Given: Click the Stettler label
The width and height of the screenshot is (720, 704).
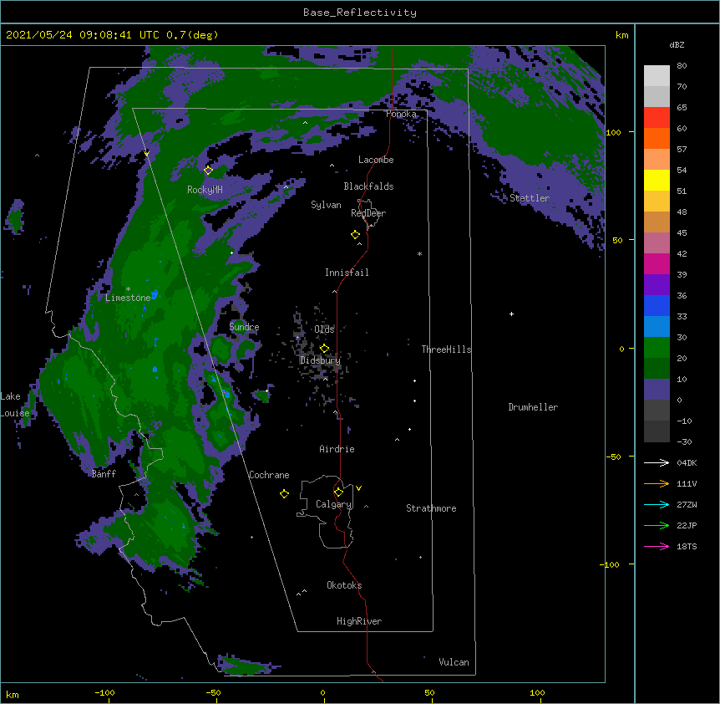Looking at the screenshot, I should pyautogui.click(x=530, y=198).
